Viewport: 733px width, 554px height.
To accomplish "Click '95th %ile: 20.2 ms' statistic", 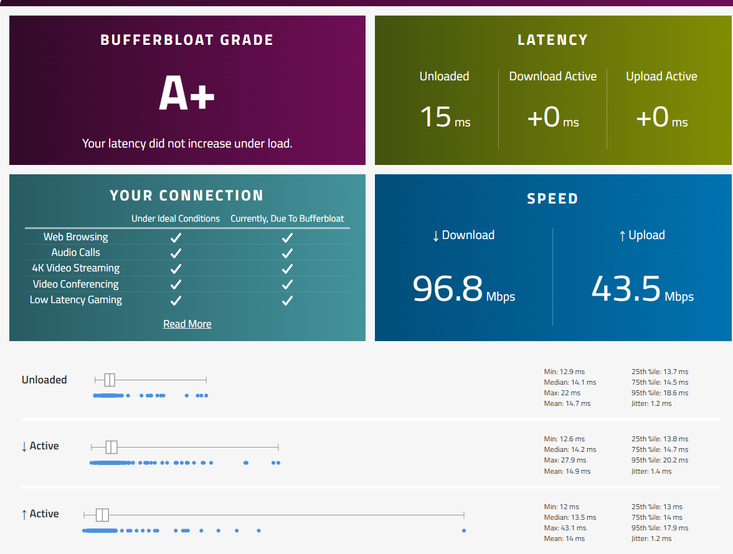I will pos(660,460).
